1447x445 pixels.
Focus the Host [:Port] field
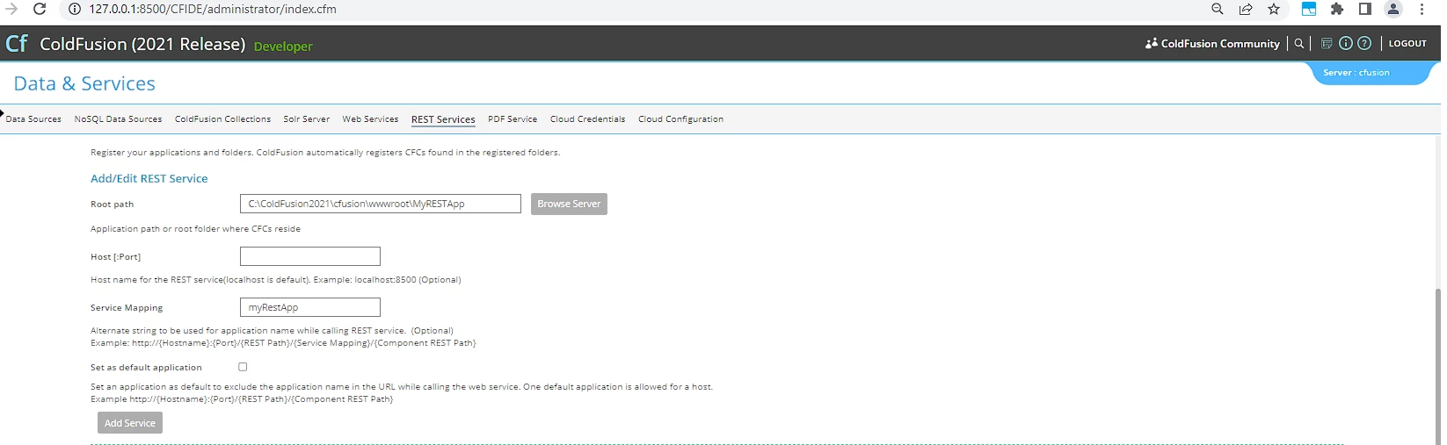tap(310, 256)
